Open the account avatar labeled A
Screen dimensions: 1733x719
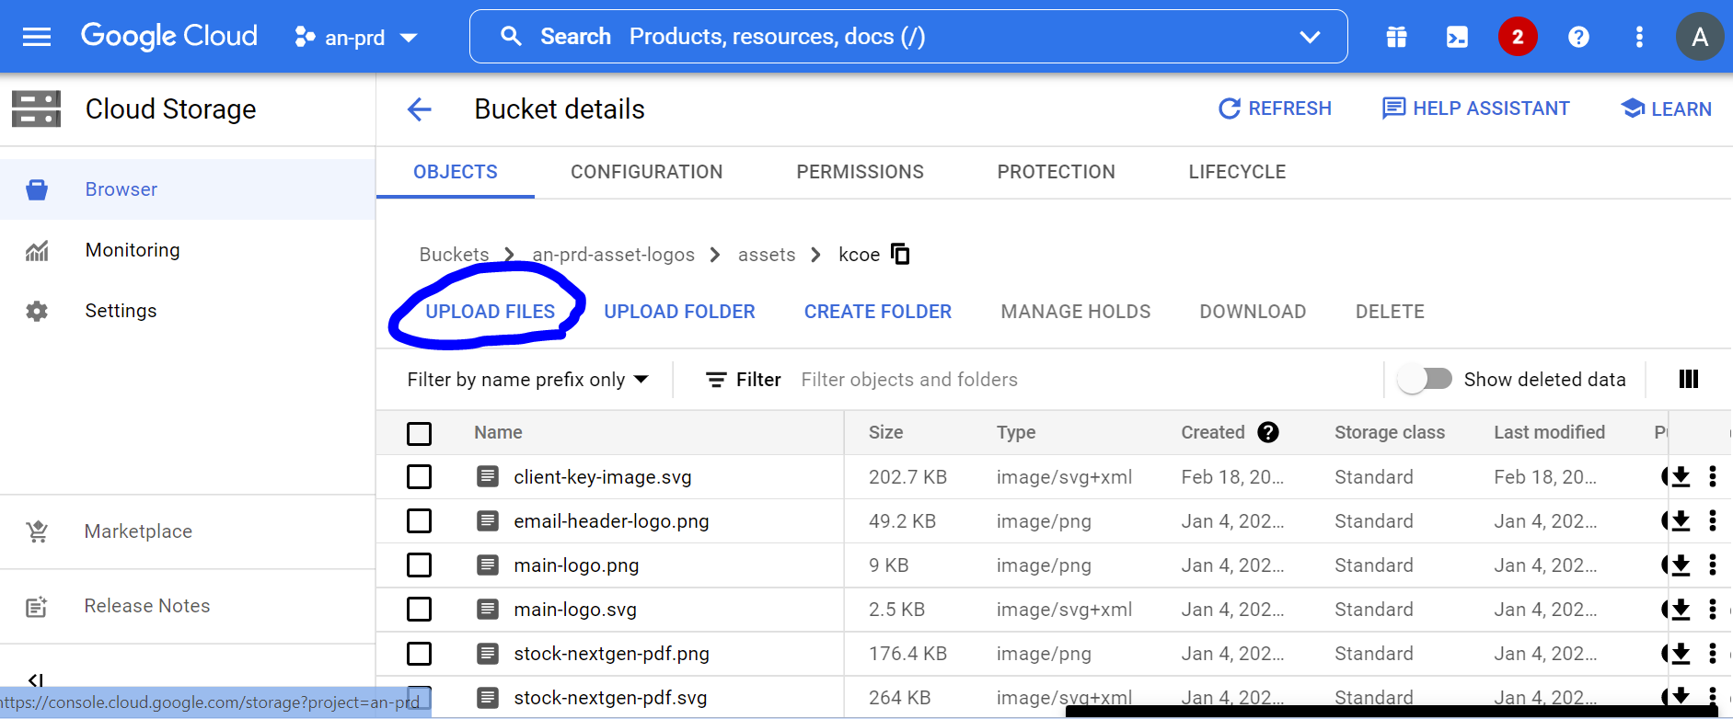tap(1700, 37)
